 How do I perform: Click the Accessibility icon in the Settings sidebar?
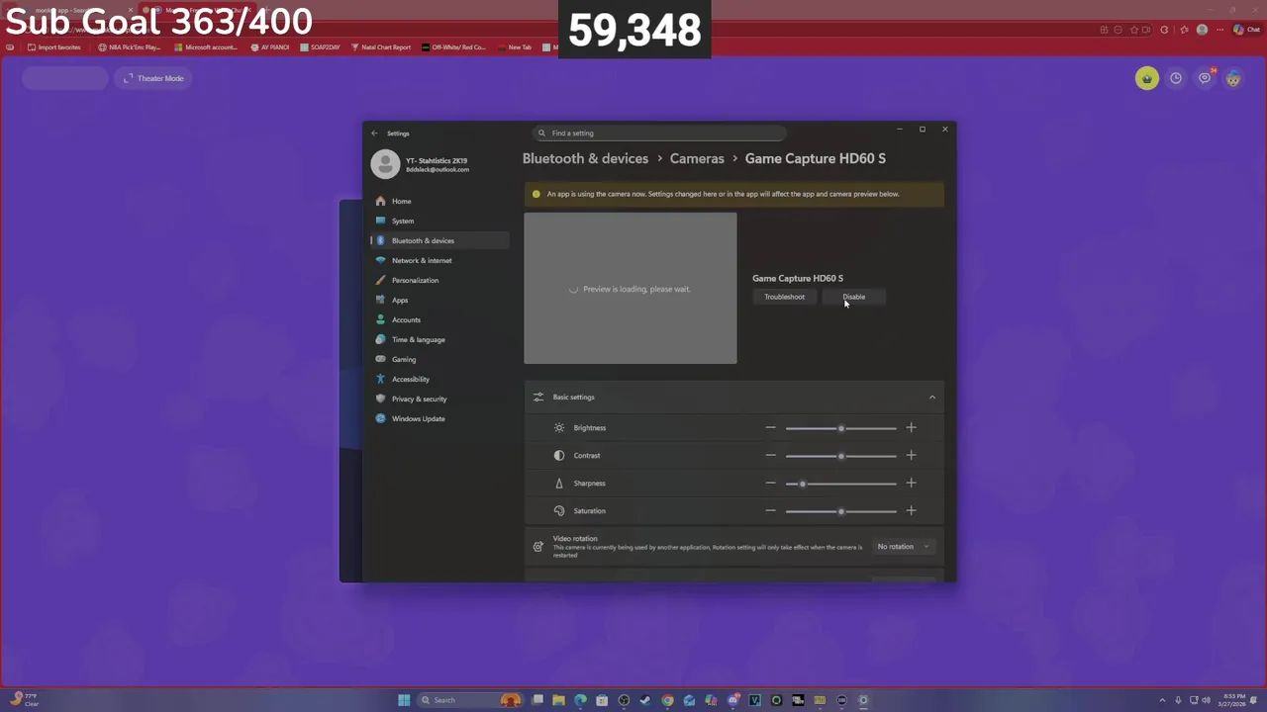pyautogui.click(x=380, y=379)
